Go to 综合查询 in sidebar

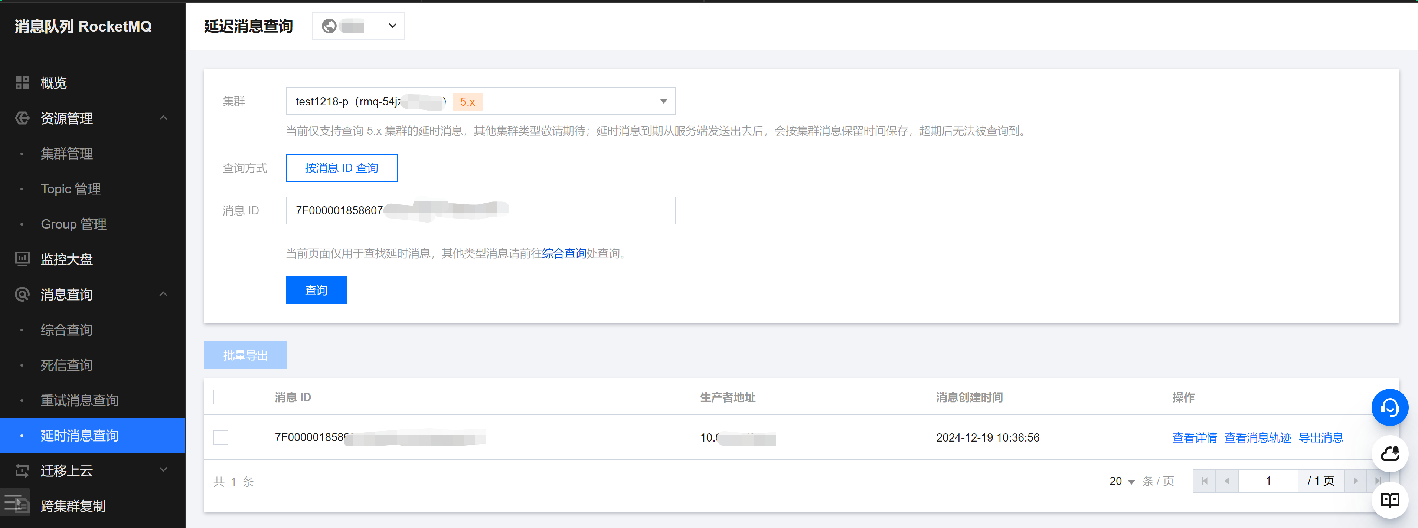(x=66, y=330)
